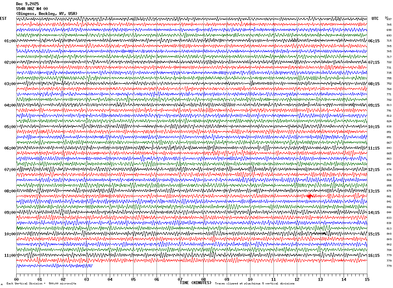Click "Traces clipped at plus/minus 5 vertical divisions" note

pyautogui.click(x=255, y=284)
